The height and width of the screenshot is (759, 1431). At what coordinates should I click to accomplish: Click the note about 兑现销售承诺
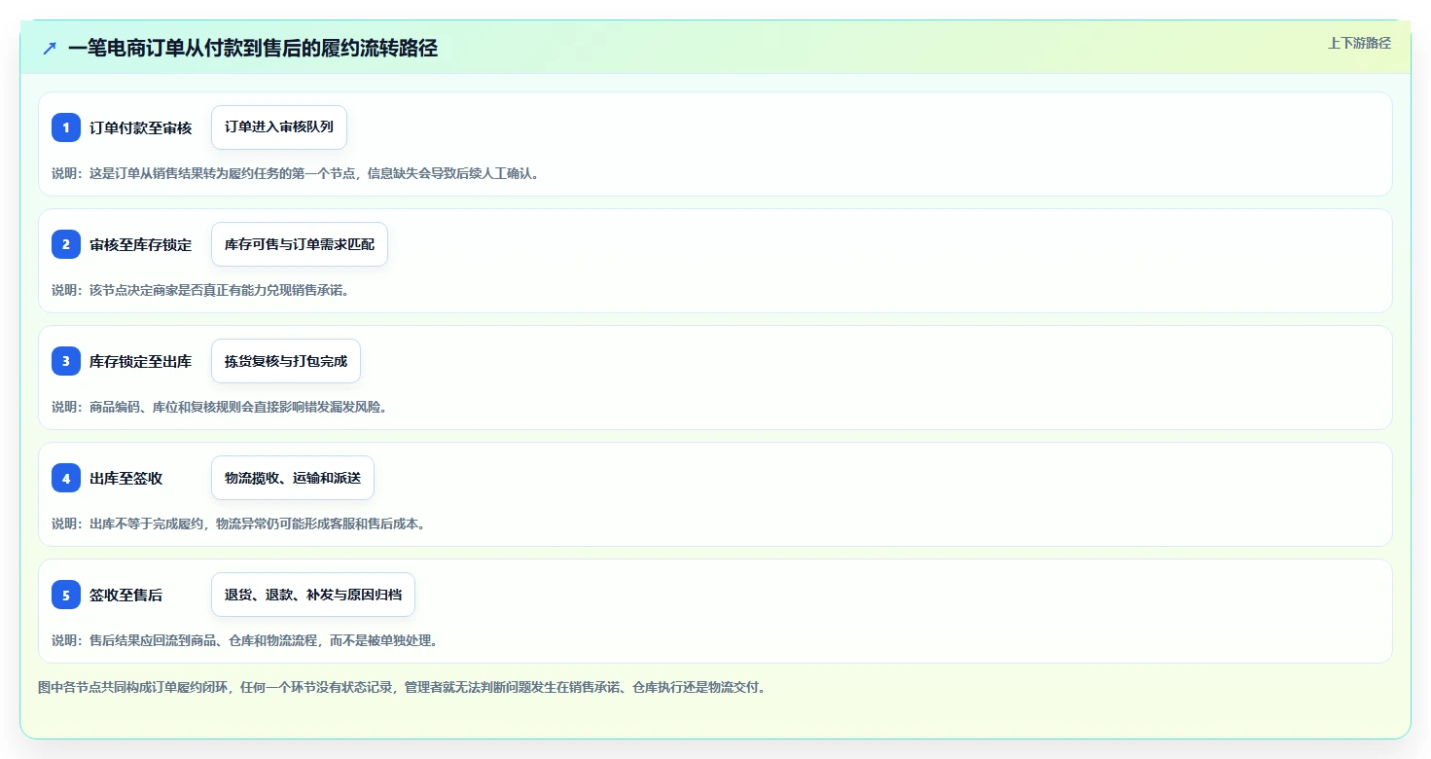point(200,290)
